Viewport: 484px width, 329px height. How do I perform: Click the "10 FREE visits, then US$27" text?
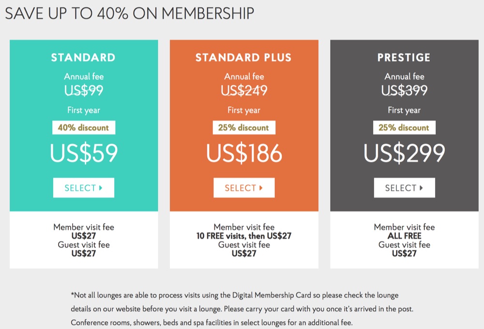pyautogui.click(x=244, y=236)
